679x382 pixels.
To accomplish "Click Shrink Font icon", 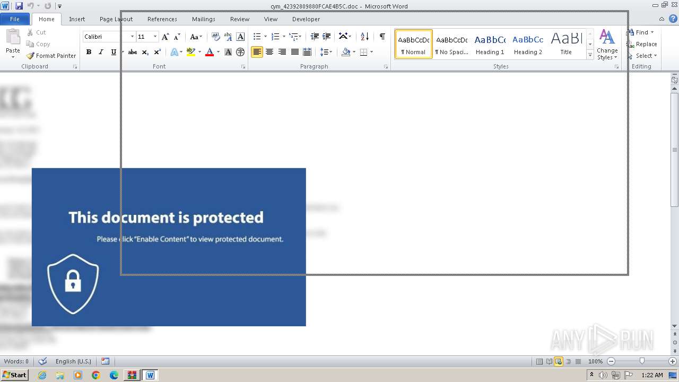I will point(177,37).
